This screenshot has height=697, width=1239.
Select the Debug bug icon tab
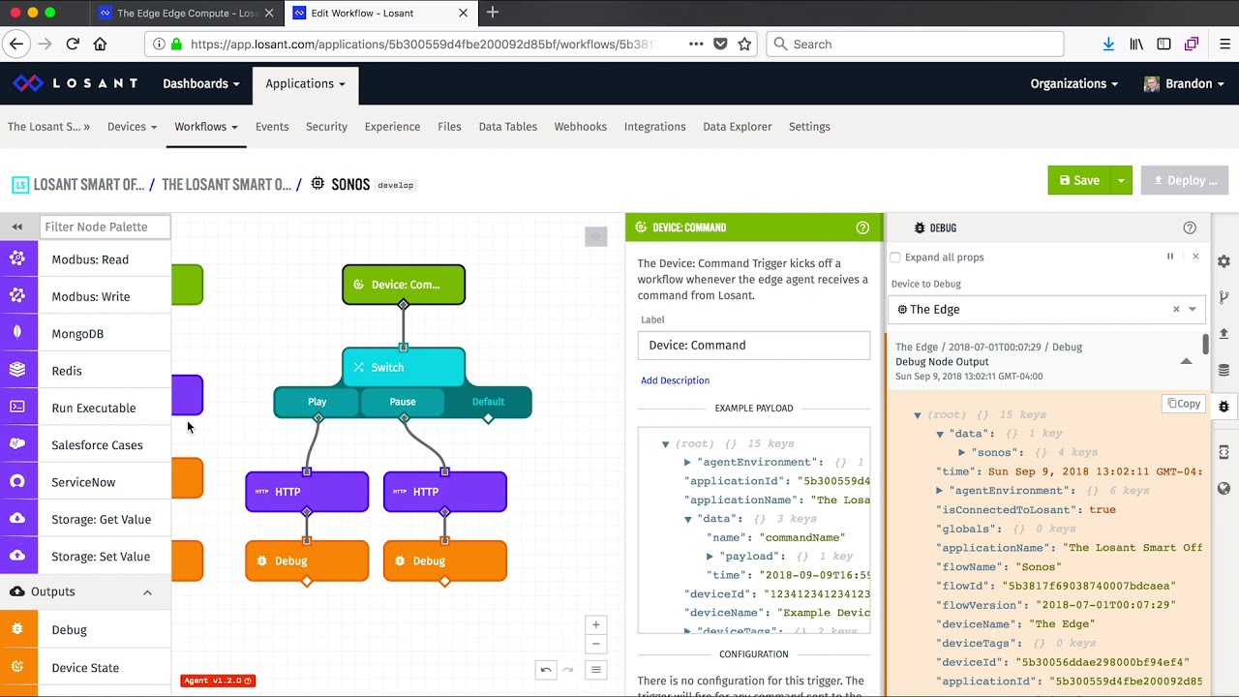[1224, 407]
